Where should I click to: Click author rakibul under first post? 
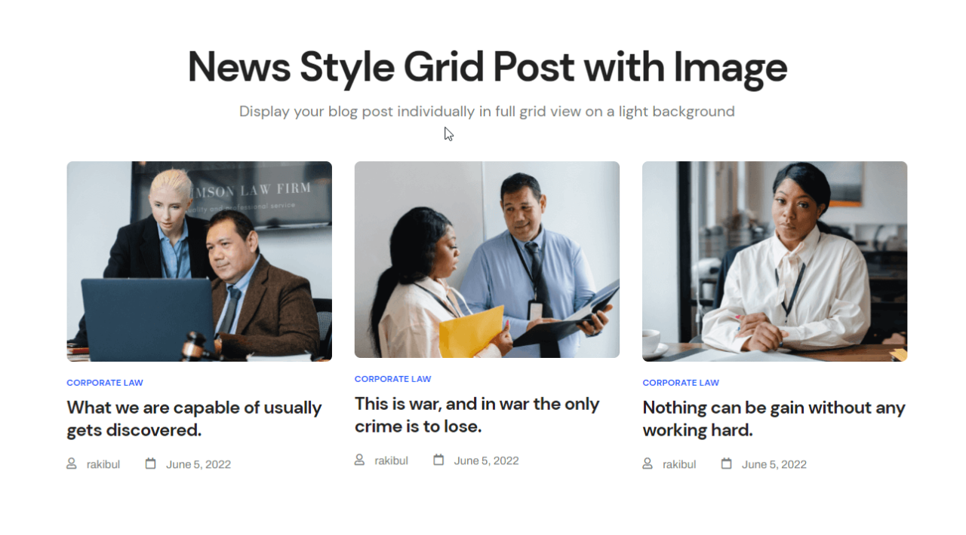coord(103,464)
